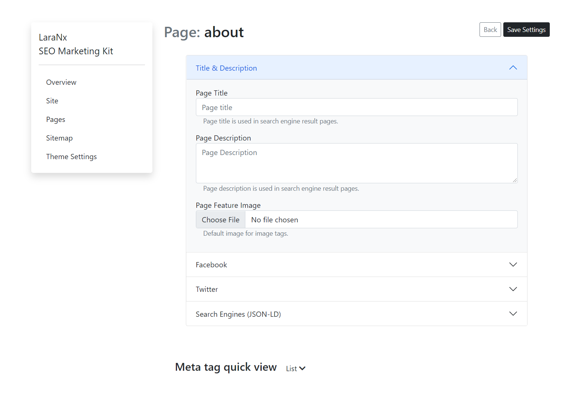Click the chevron icon on the Twitter panel
The image size is (581, 403).
[513, 289]
